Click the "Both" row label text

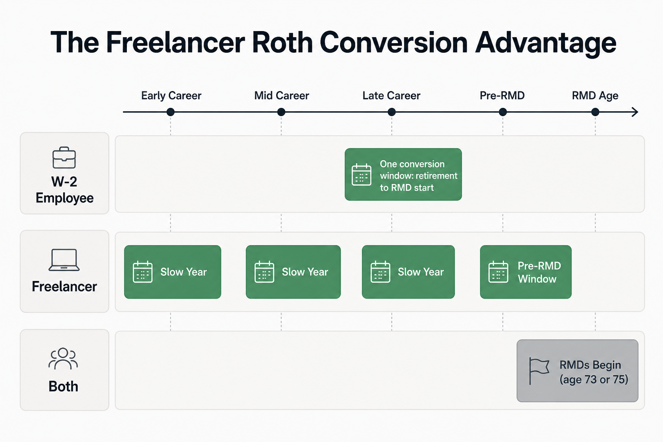(63, 386)
